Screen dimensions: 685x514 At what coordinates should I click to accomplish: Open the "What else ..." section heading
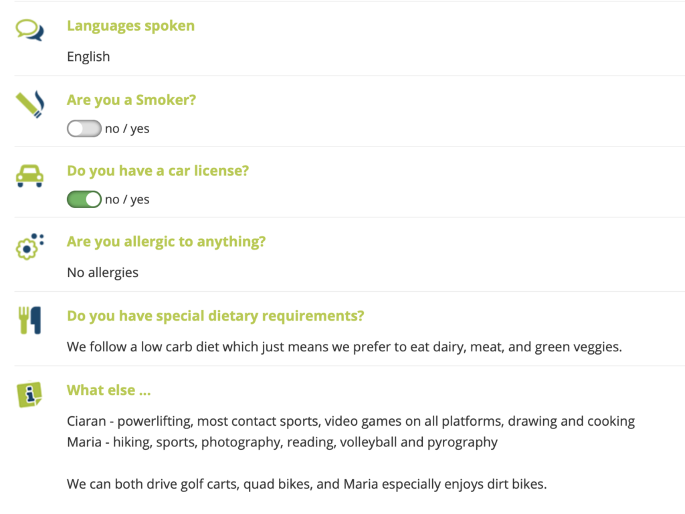click(x=108, y=390)
